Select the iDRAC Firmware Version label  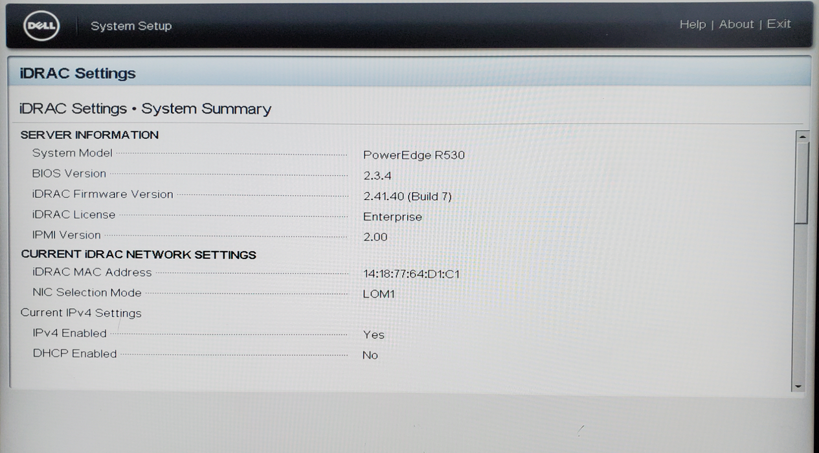pos(102,194)
